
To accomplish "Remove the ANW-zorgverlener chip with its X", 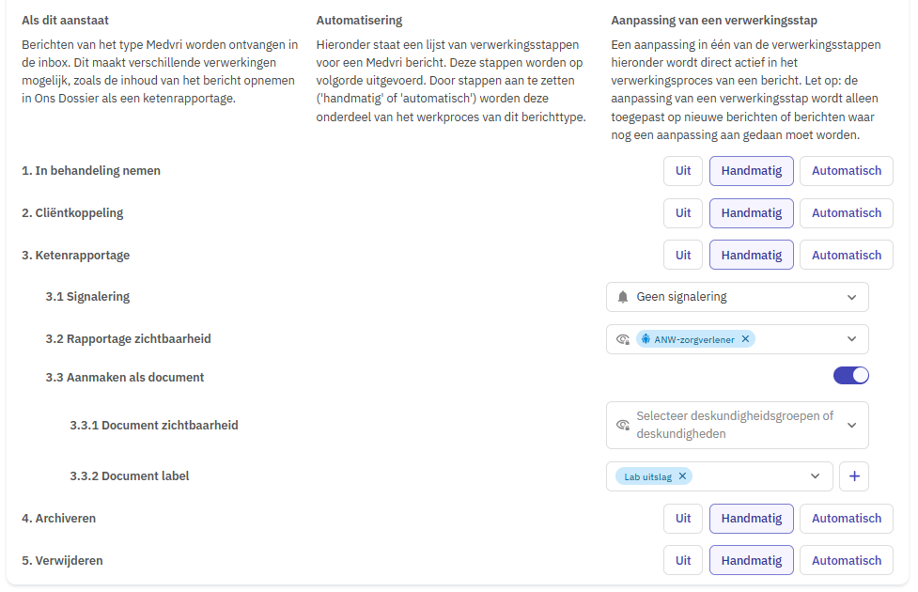I will pos(745,339).
